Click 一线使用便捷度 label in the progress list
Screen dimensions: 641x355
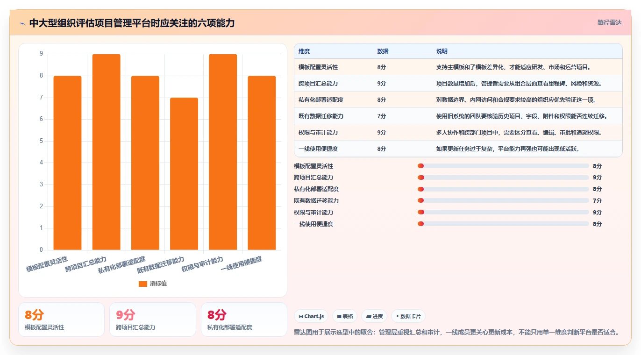point(313,224)
